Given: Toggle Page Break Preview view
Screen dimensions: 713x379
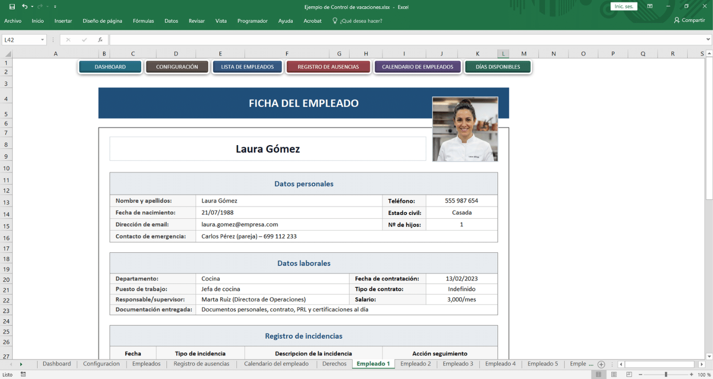Looking at the screenshot, I should tap(628, 375).
